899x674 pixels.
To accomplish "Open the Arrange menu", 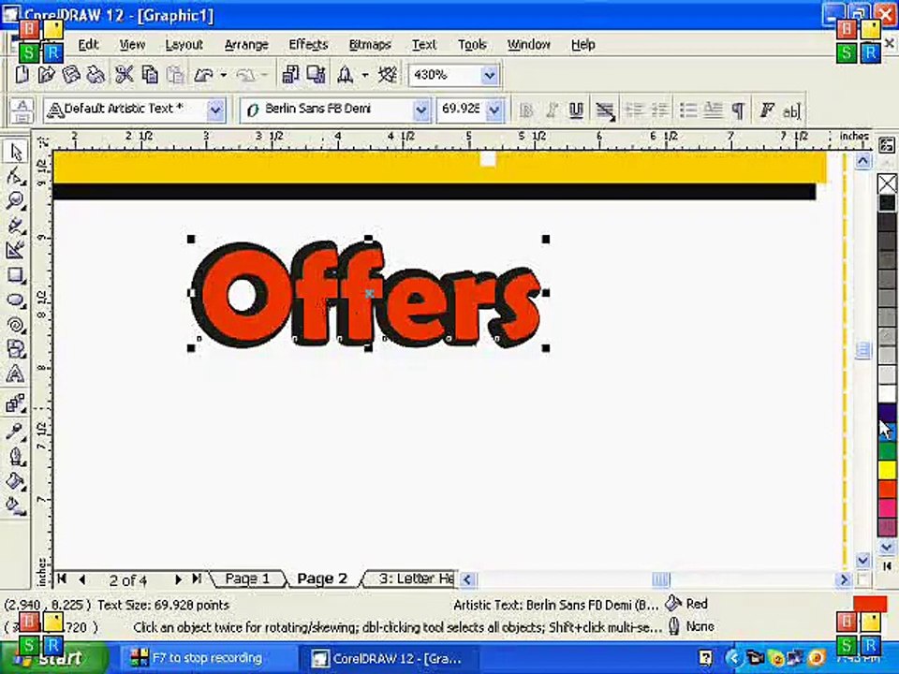I will pyautogui.click(x=246, y=45).
